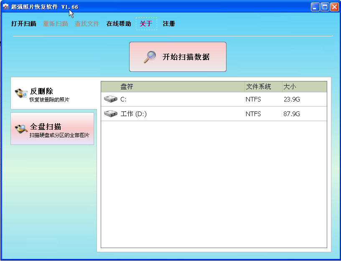Click the 重新扫描 menu item
341x261 pixels.
click(x=56, y=23)
